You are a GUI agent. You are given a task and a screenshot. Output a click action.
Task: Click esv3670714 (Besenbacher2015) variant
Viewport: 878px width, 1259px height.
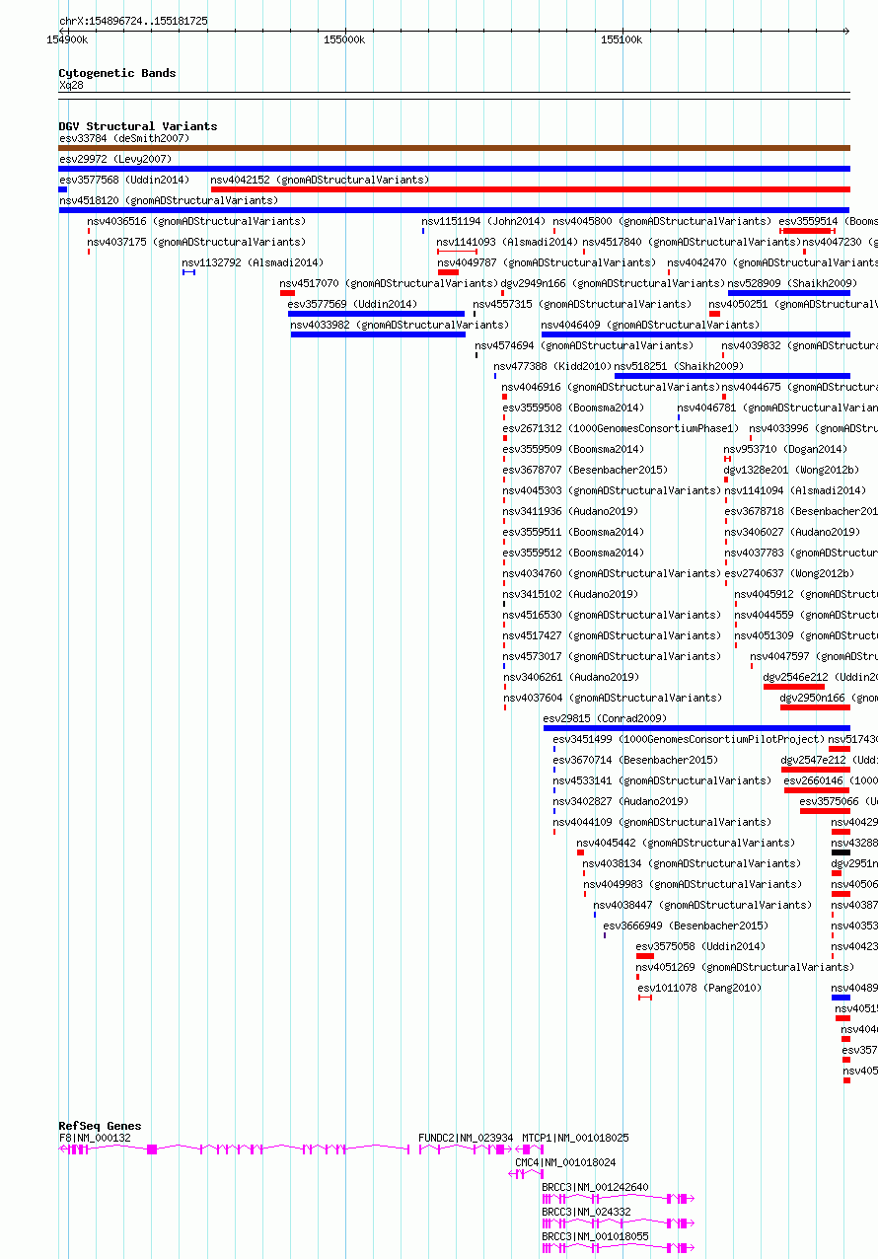click(635, 761)
